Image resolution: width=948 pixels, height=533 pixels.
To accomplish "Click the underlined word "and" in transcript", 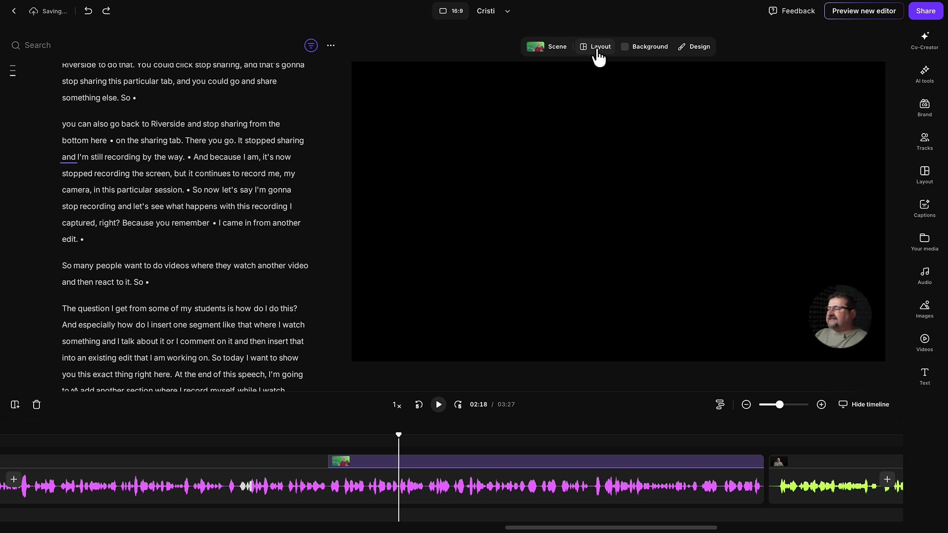I will click(x=69, y=157).
